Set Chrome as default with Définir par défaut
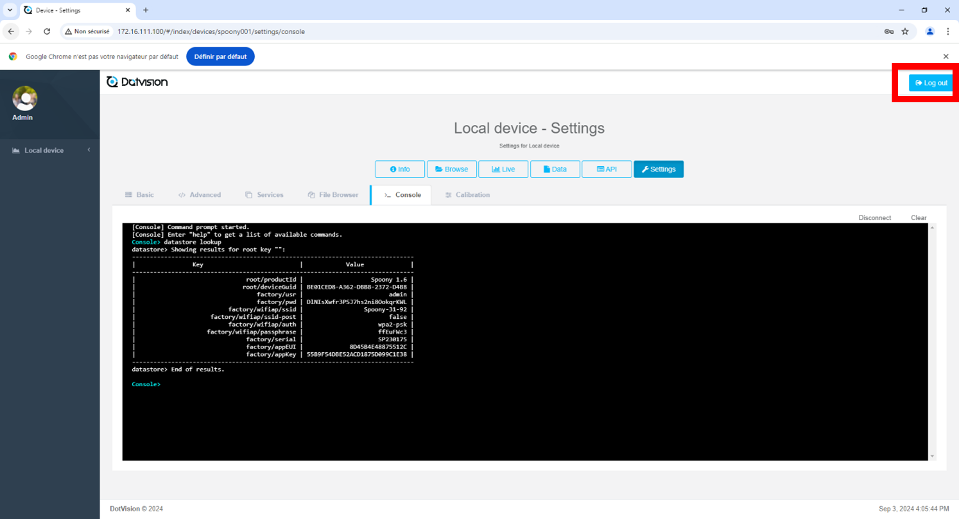 pos(220,56)
